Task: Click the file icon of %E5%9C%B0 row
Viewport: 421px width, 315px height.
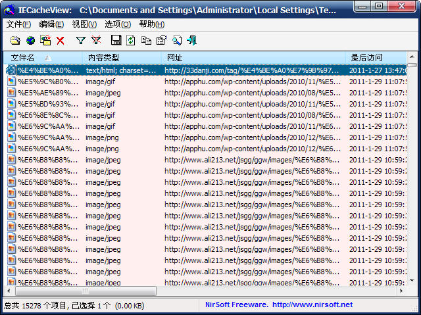Action: (x=11, y=82)
